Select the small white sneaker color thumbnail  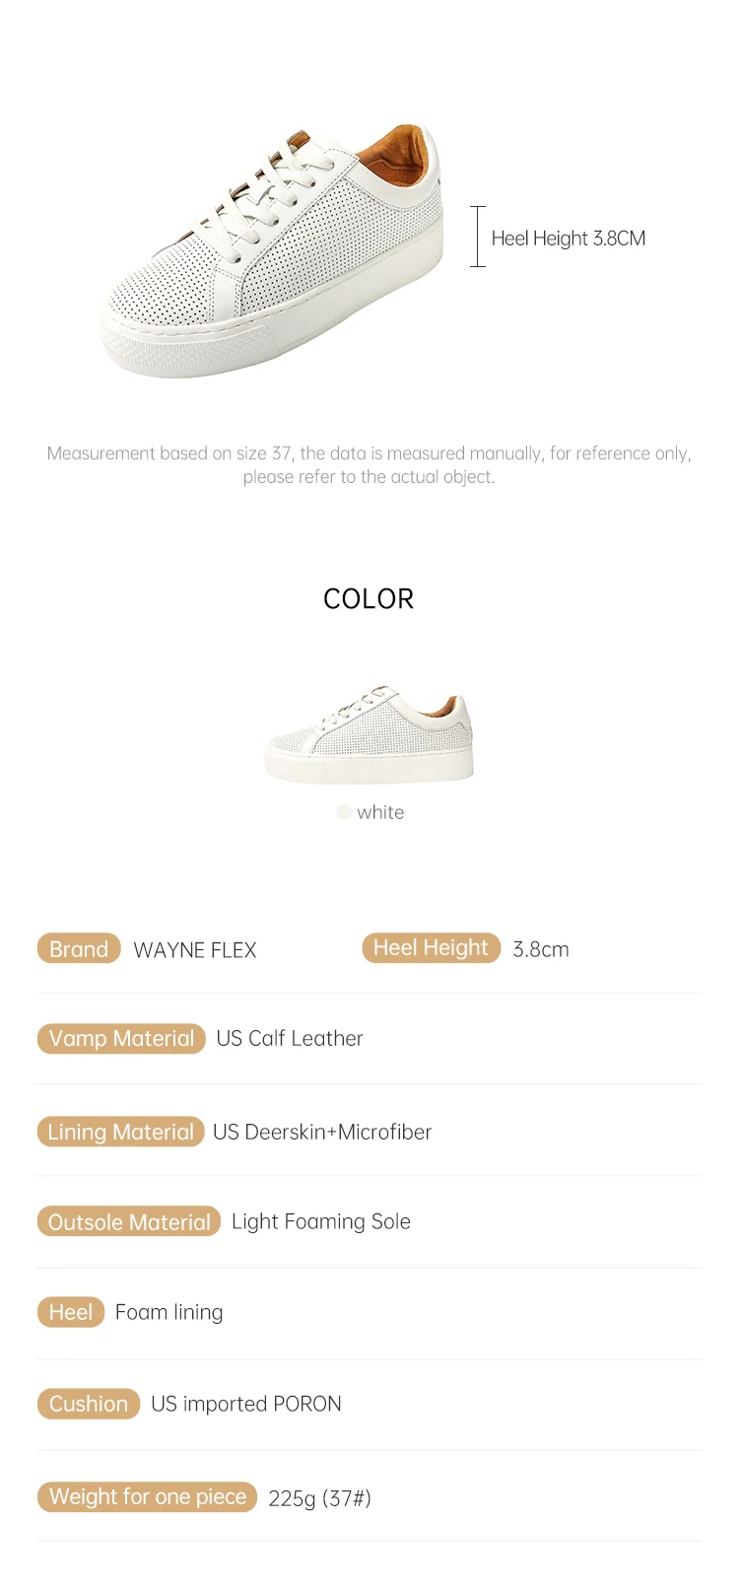coord(369,735)
